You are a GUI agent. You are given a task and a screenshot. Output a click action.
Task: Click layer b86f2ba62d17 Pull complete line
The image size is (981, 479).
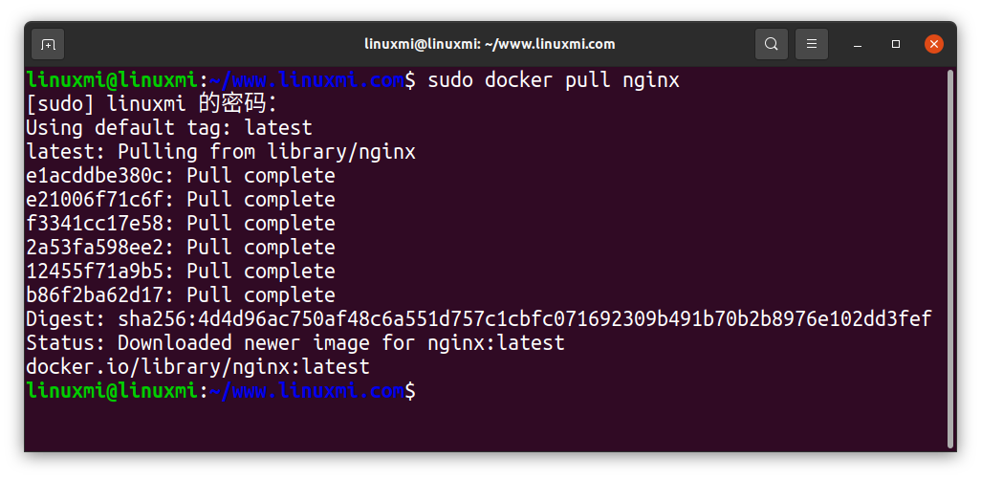pos(180,295)
